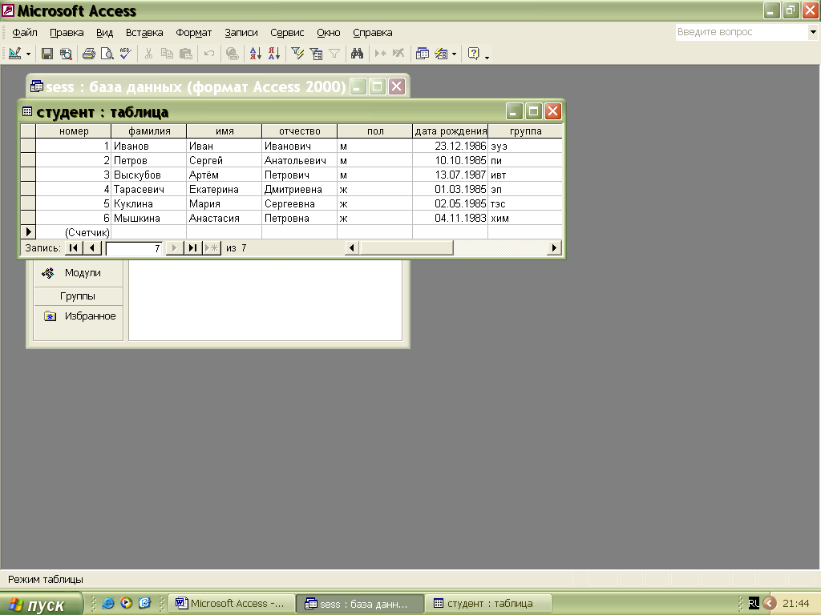The image size is (821, 615).
Task: Click the row selector for Иванов
Action: (28, 146)
